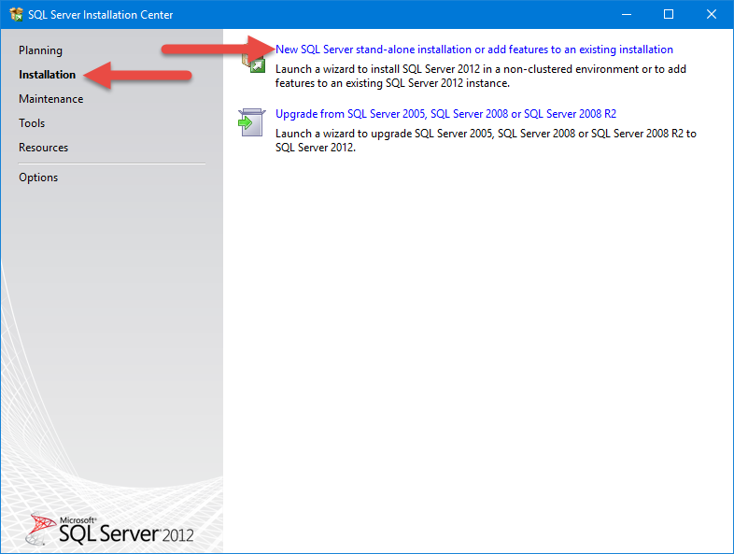Click the separator line above Options
This screenshot has width=734, height=554.
(111, 163)
